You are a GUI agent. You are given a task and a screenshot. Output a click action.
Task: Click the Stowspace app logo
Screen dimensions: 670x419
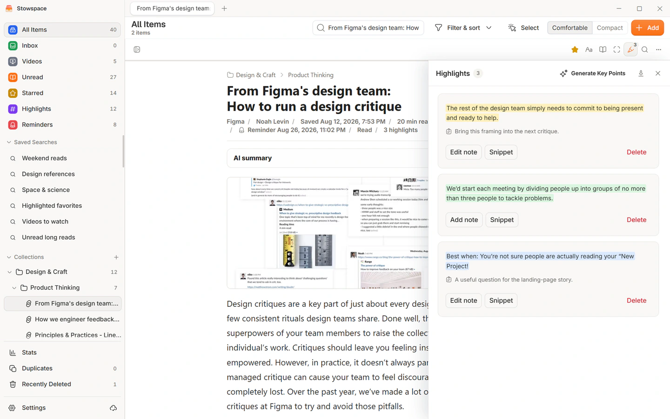[x=9, y=8]
